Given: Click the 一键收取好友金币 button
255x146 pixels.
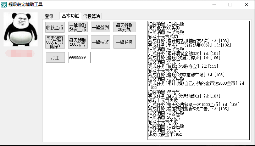Looking at the screenshot, I should pos(78,27).
